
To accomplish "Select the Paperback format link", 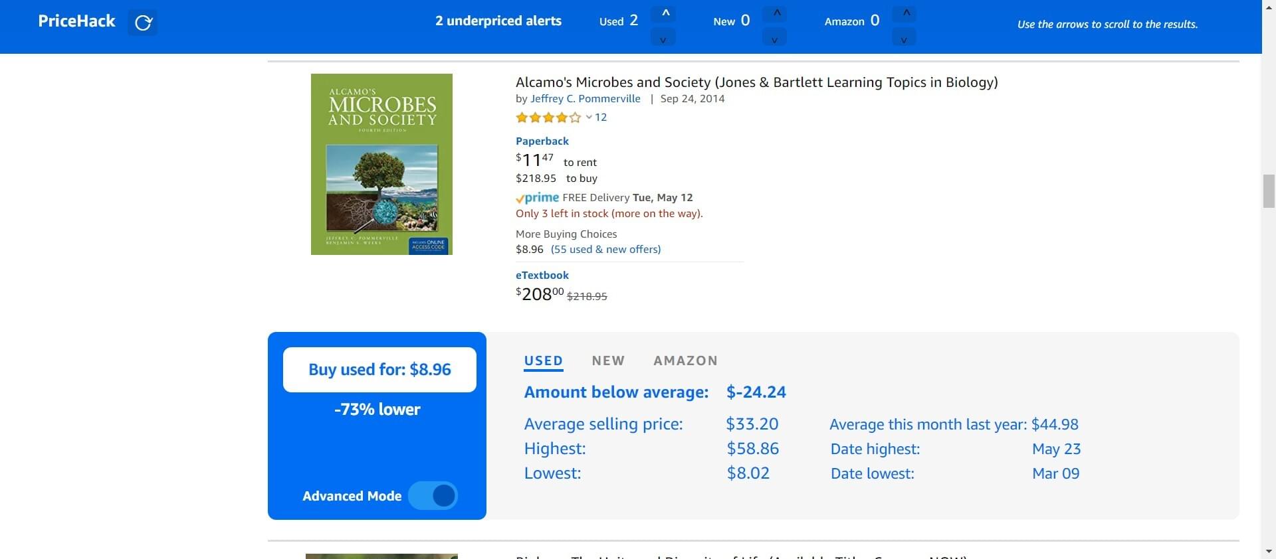I will point(542,141).
